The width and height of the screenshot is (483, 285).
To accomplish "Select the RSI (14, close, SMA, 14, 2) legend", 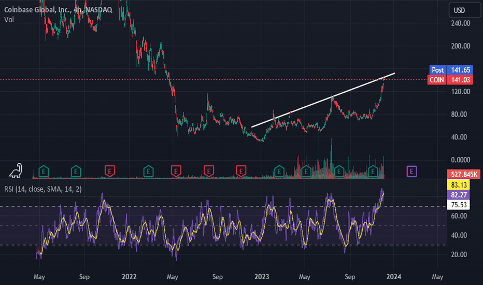I will point(43,189).
